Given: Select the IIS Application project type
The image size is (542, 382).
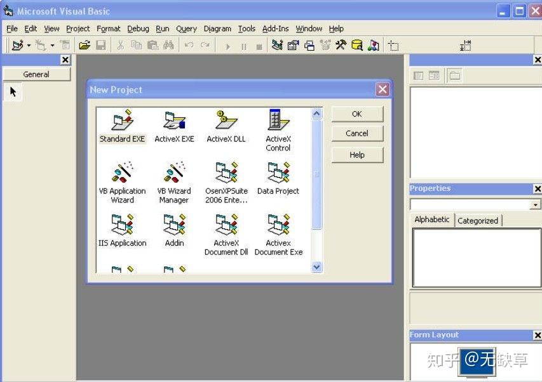Looking at the screenshot, I should click(122, 230).
